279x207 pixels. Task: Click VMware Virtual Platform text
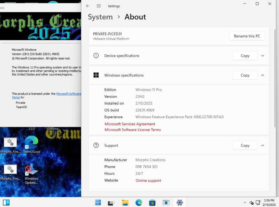click(111, 39)
